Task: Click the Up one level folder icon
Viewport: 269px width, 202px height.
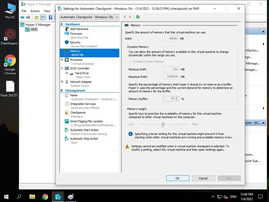Action: tap(36, 17)
